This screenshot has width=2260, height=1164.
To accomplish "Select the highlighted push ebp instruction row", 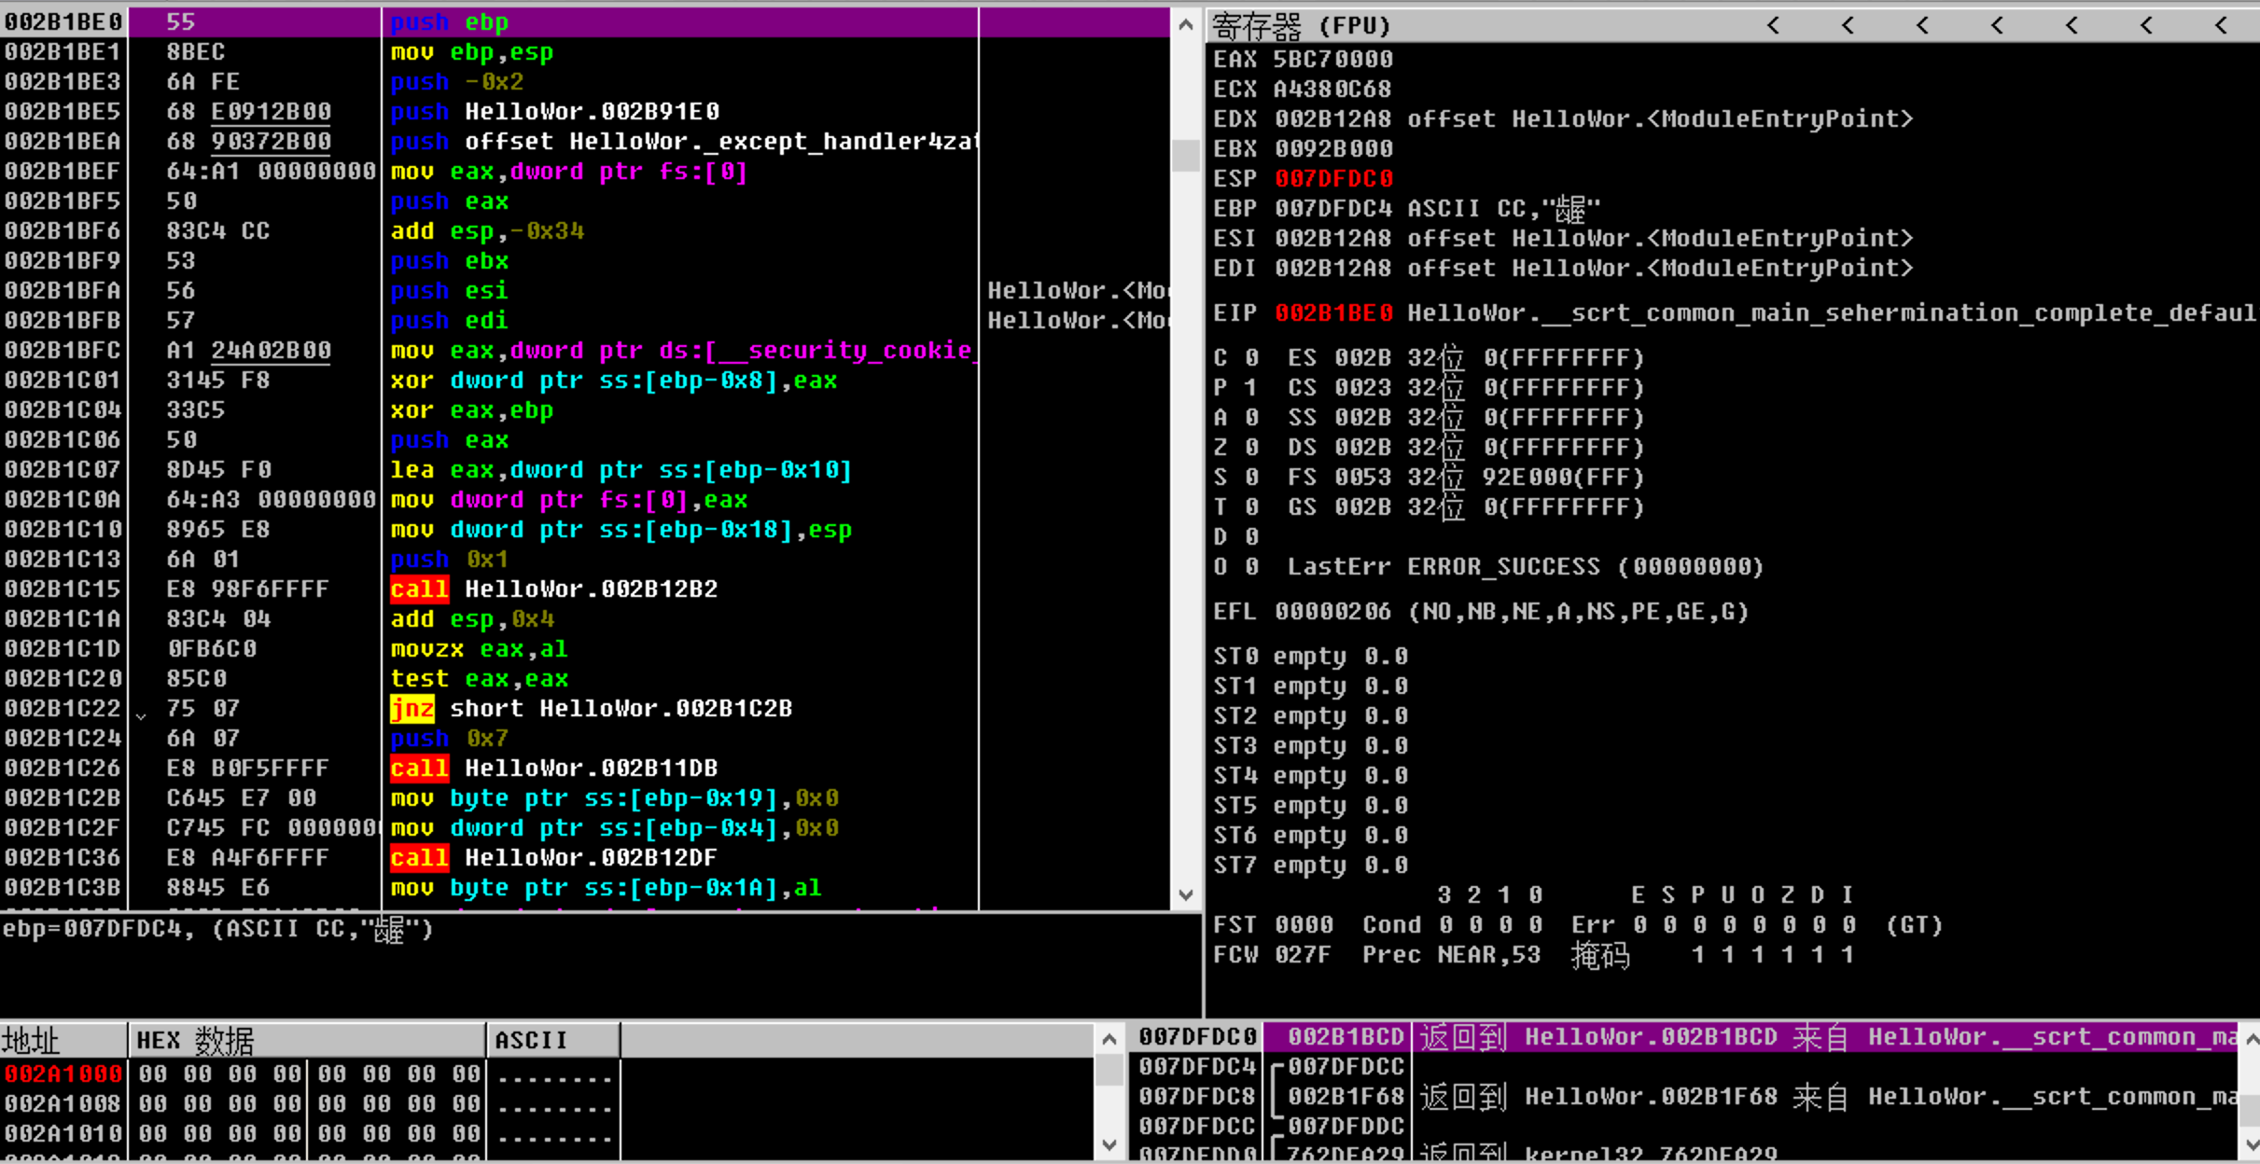I will coord(585,22).
